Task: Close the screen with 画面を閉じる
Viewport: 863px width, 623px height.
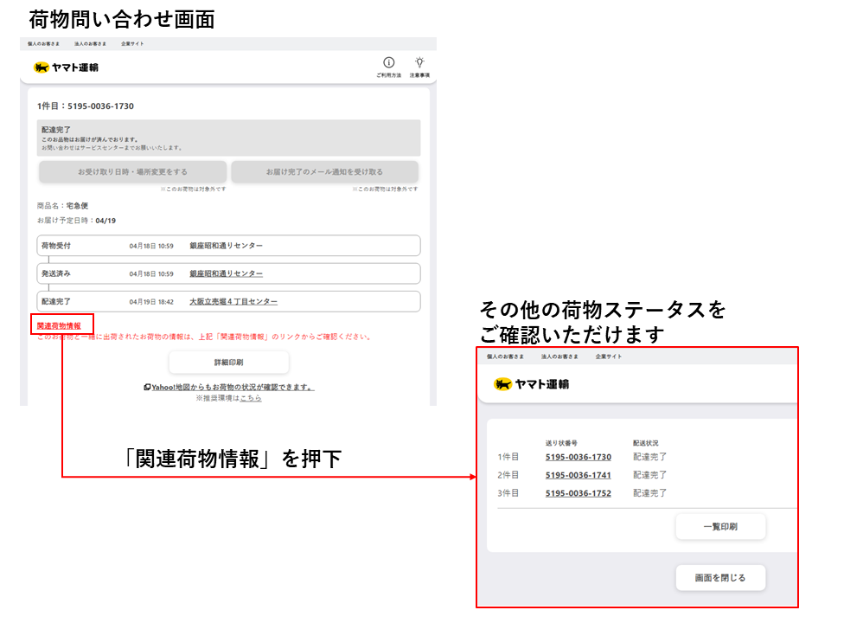Action: 720,577
